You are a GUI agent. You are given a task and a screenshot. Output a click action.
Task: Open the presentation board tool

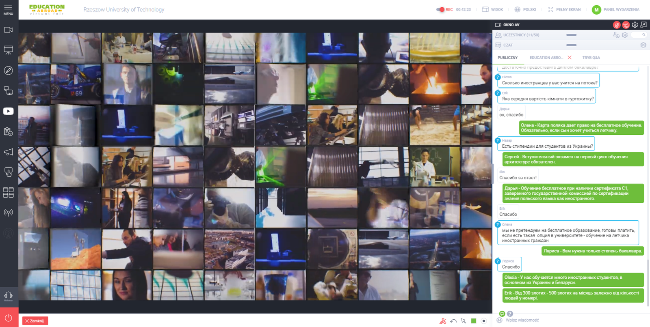pos(8,50)
